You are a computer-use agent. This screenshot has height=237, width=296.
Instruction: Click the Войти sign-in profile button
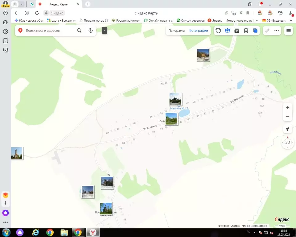coord(6,4)
